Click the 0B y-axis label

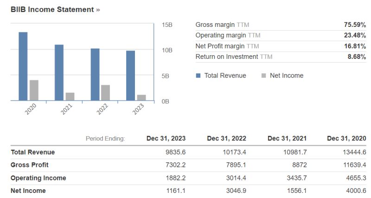coord(166,102)
